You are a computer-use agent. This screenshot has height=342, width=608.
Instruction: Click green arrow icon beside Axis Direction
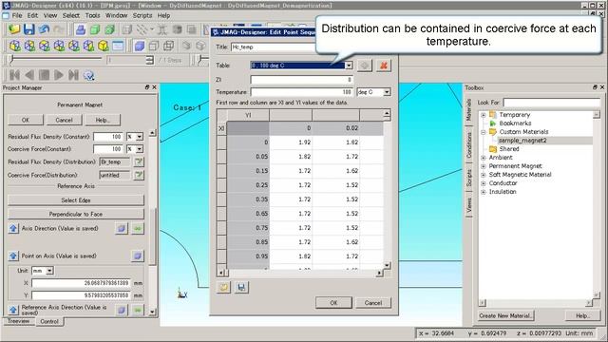coord(137,228)
